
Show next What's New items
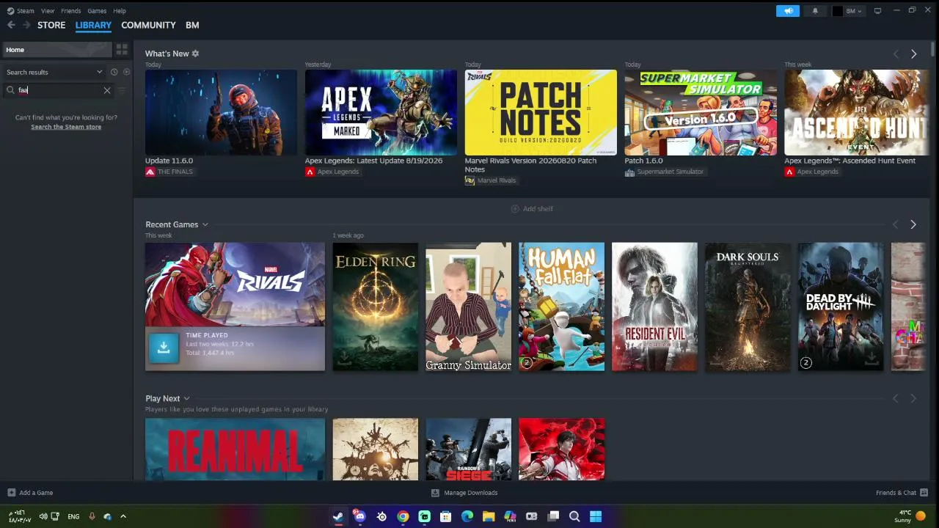[913, 54]
